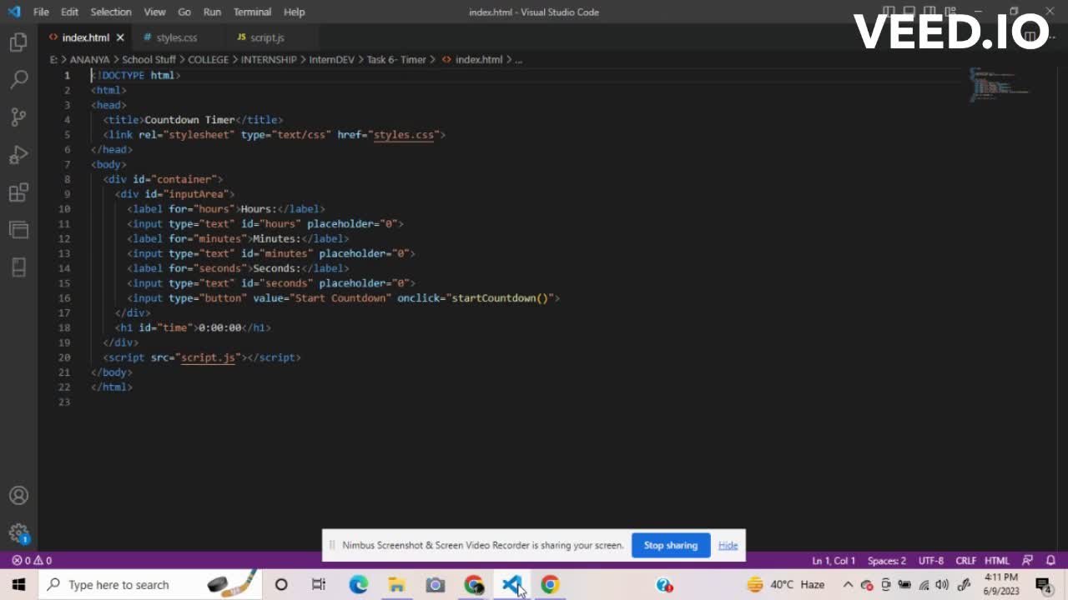
Task: Follow the styles.css link in code
Action: point(404,134)
